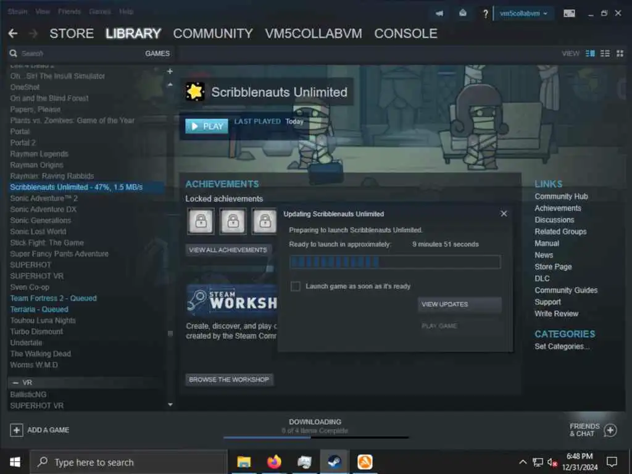Image resolution: width=632 pixels, height=474 pixels.
Task: Click VIEW ALL ACHIEVEMENTS button
Action: click(x=228, y=250)
